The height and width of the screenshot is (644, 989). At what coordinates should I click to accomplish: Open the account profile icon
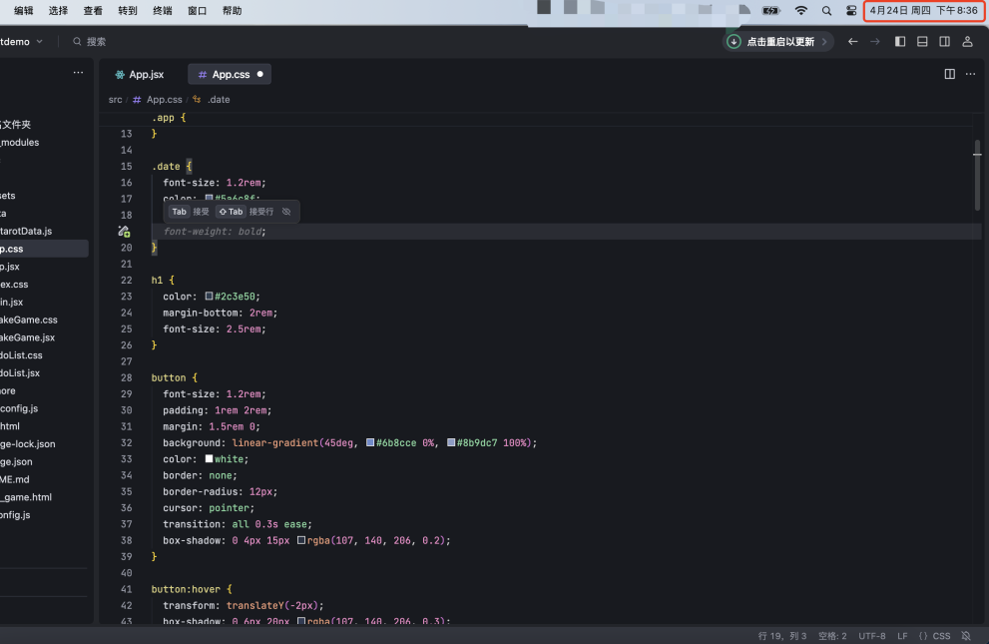pyautogui.click(x=967, y=42)
